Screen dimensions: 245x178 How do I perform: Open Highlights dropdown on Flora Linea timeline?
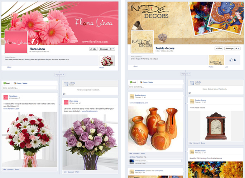click(x=60, y=75)
